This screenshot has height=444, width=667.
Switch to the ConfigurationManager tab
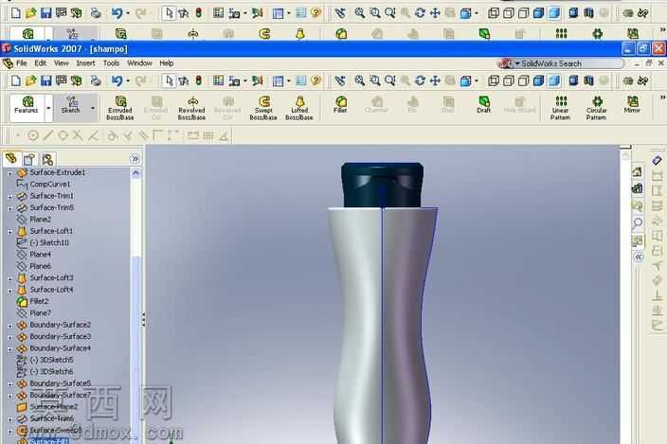pos(47,159)
